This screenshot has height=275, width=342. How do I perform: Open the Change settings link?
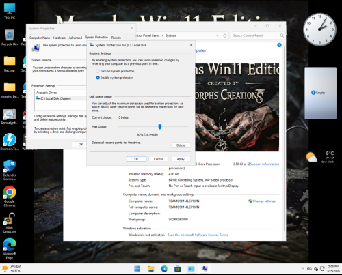[x=262, y=201]
